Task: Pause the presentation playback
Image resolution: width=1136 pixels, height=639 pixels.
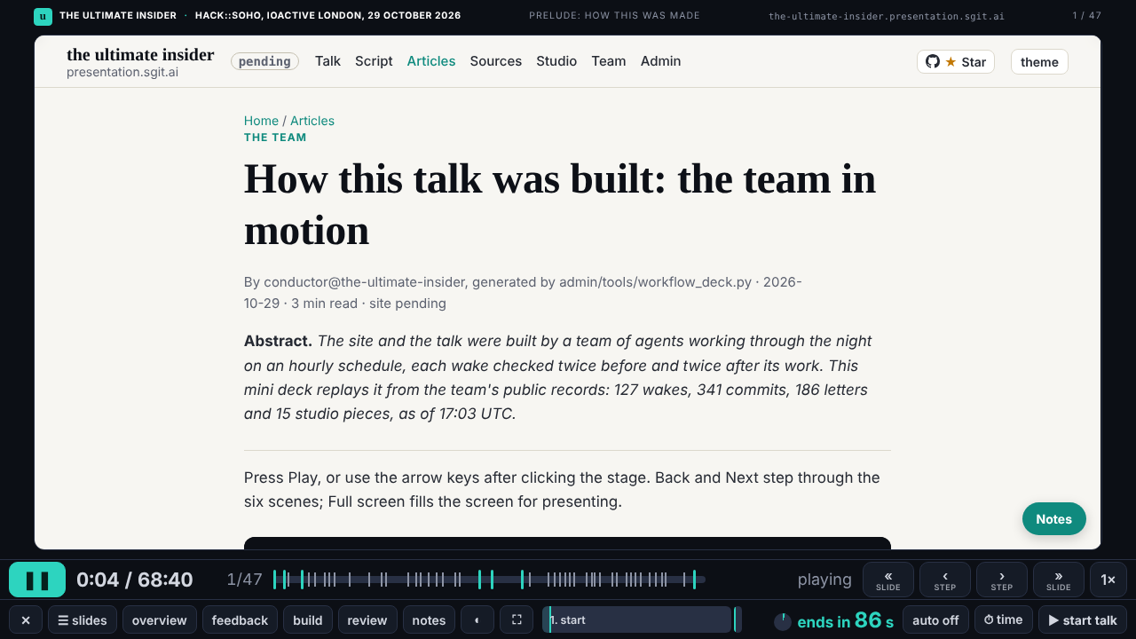Action: click(37, 580)
